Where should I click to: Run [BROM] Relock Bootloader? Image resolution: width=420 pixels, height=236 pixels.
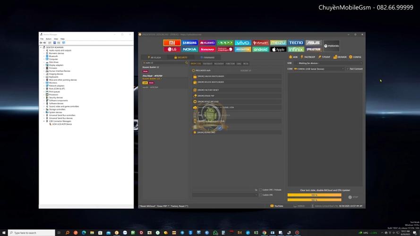click(x=237, y=82)
